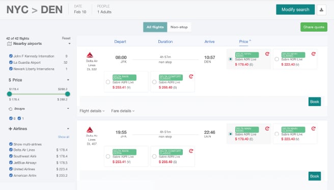Select the $178.40 Main Basic fare for DL 532
334x190 pixels.
pyautogui.click(x=230, y=59)
